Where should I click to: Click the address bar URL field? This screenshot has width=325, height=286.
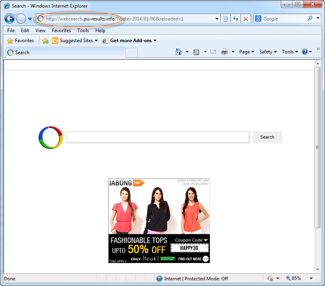tap(128, 19)
